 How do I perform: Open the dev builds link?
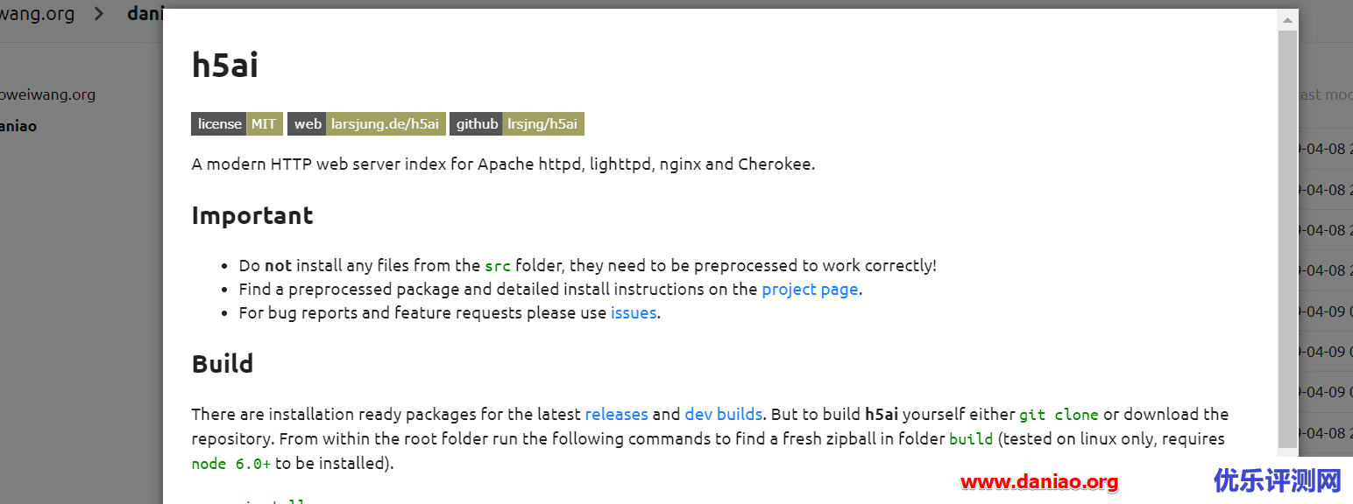pyautogui.click(x=723, y=414)
